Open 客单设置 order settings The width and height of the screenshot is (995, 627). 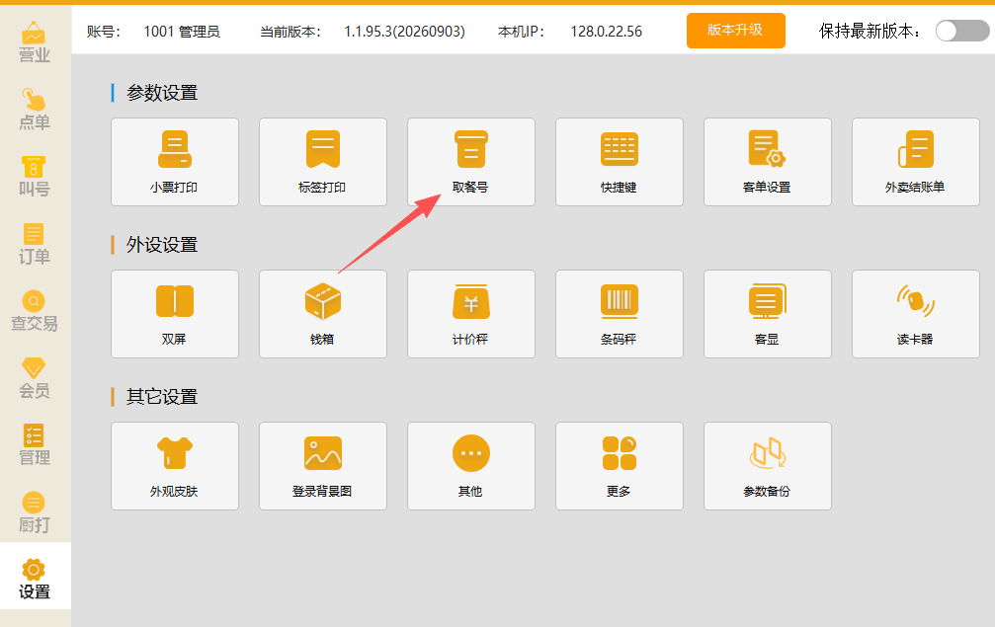(767, 162)
